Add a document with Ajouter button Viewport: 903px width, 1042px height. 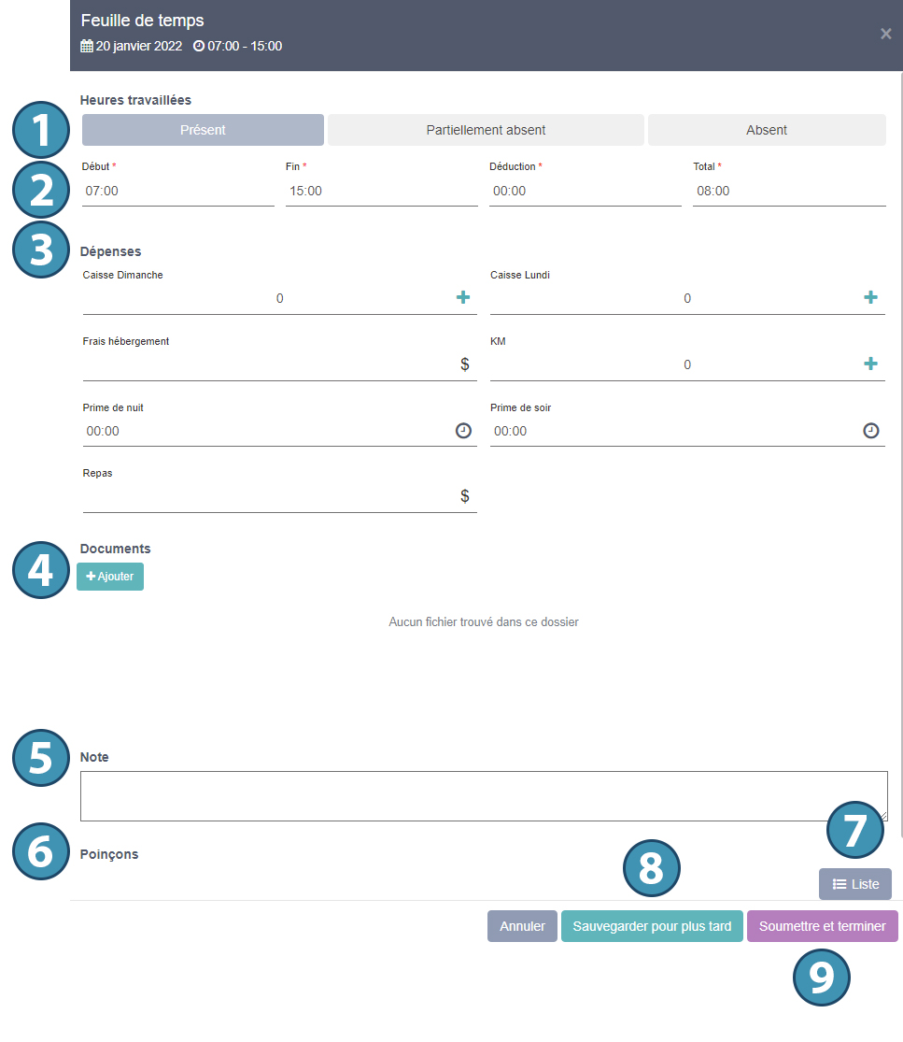pos(110,577)
